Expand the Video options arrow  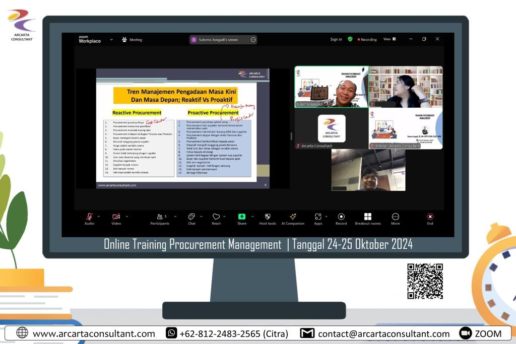click(x=126, y=217)
